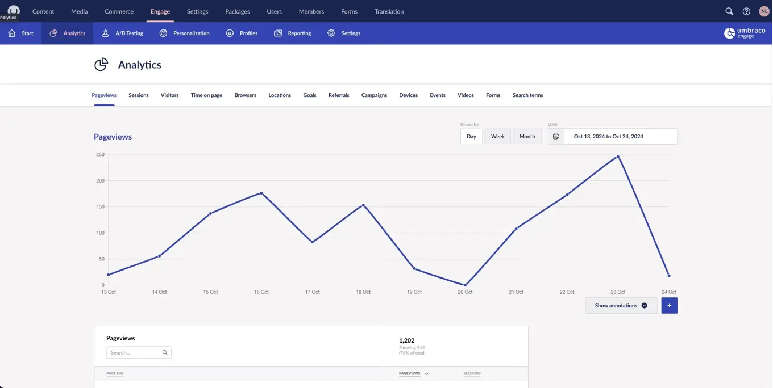
Task: Switch to the analytics Forms tab
Action: point(493,95)
